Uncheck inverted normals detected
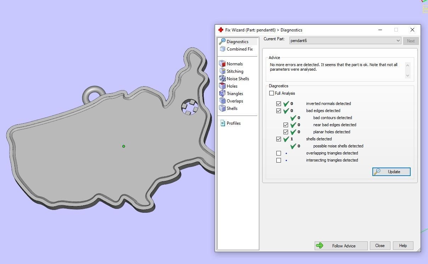Screen dimensions: 428x264 coord(278,104)
